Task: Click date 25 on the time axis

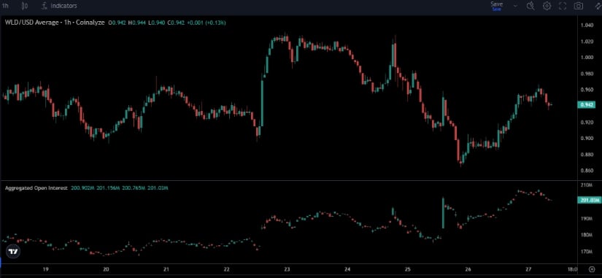Action: 408,269
